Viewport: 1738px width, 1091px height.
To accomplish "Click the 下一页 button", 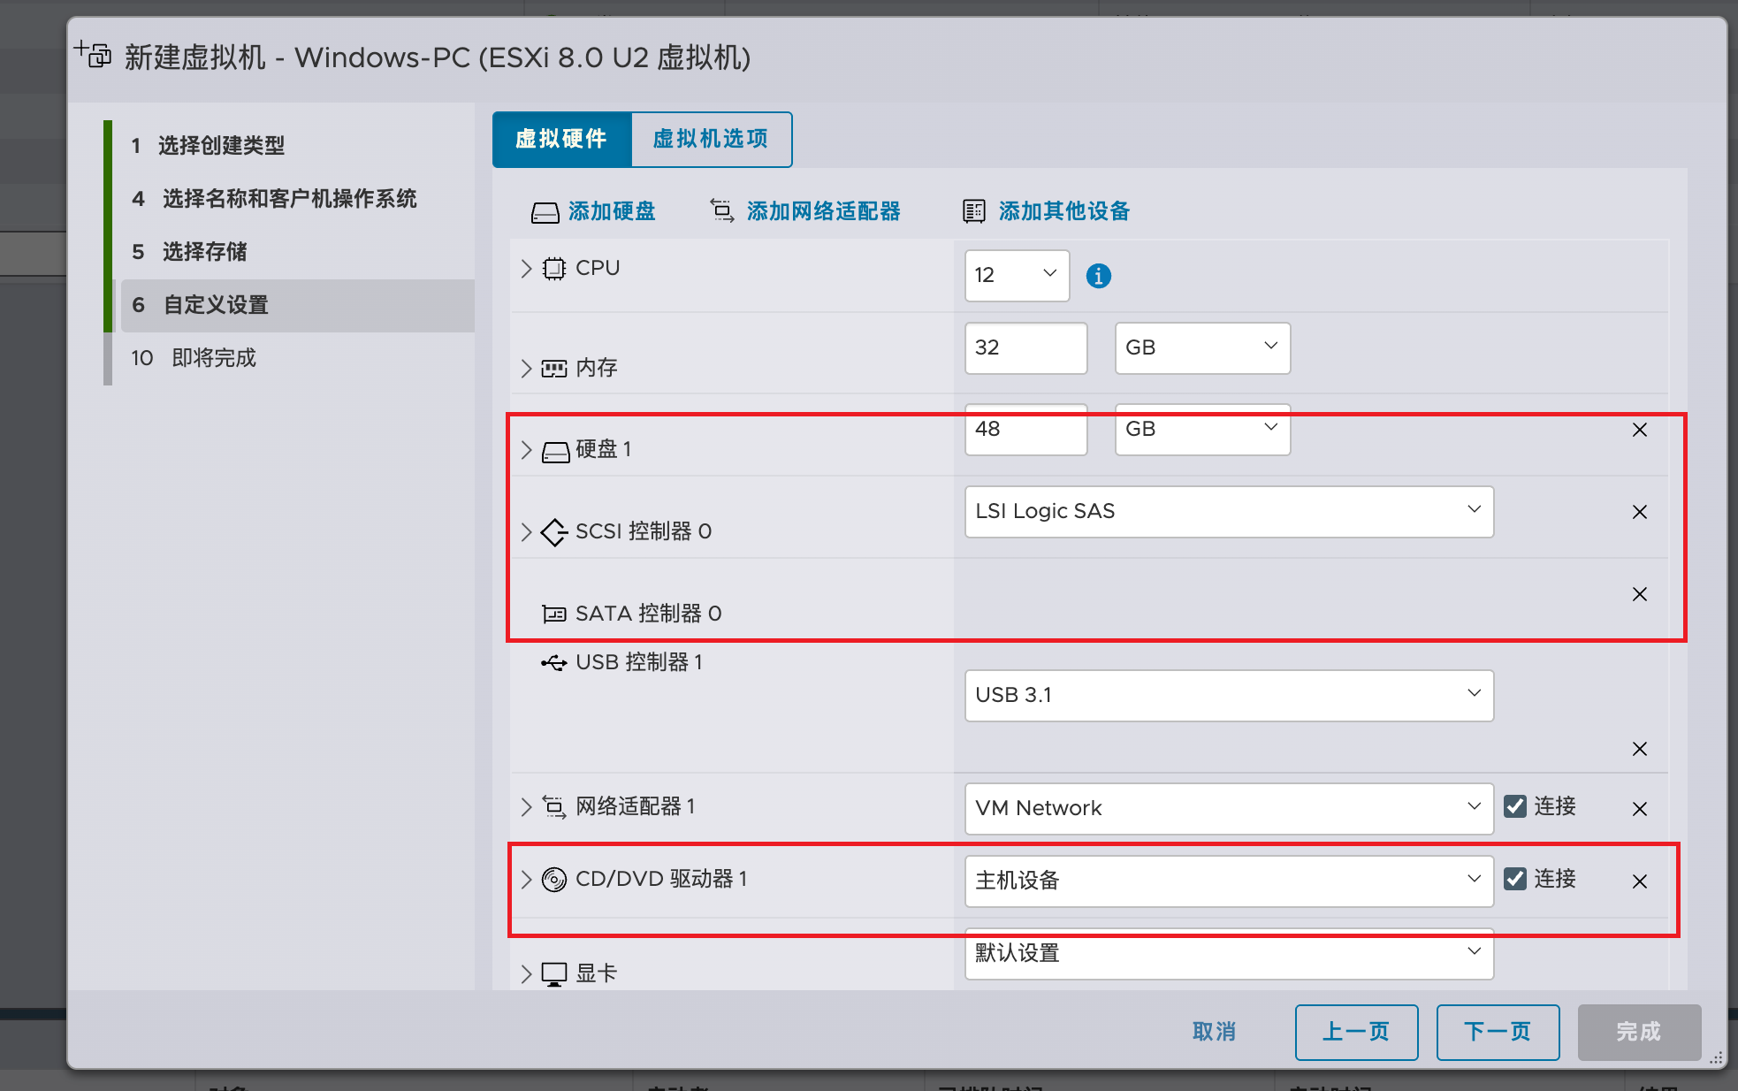I will [x=1497, y=1032].
